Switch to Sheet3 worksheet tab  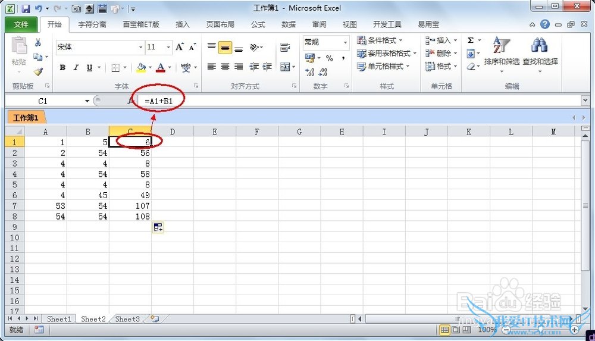click(127, 319)
